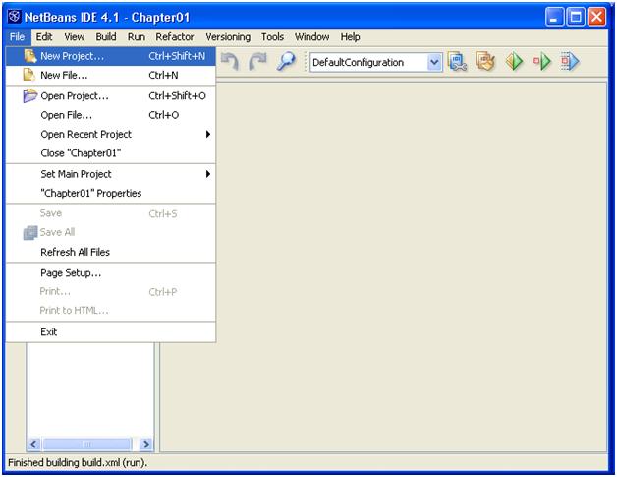Click the New Project menu item icon

29,56
